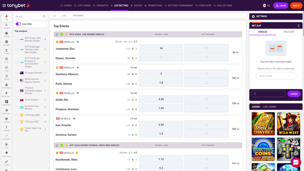Select the Top sports flame icon
Screen dimensions: 304x171
(6, 17)
